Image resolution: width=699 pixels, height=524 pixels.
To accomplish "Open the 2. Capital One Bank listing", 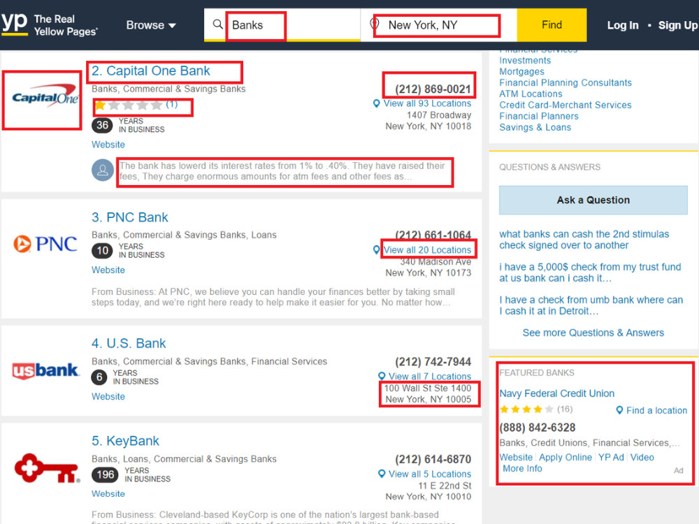I will click(151, 71).
